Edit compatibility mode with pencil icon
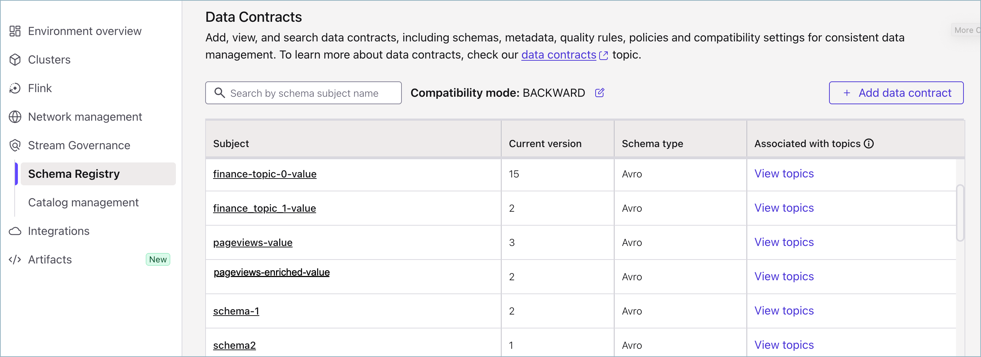 click(600, 93)
